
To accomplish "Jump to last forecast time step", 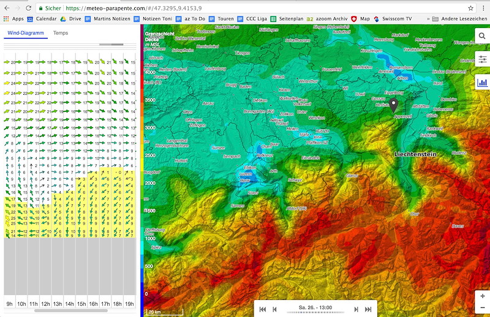I will pyautogui.click(x=368, y=309).
